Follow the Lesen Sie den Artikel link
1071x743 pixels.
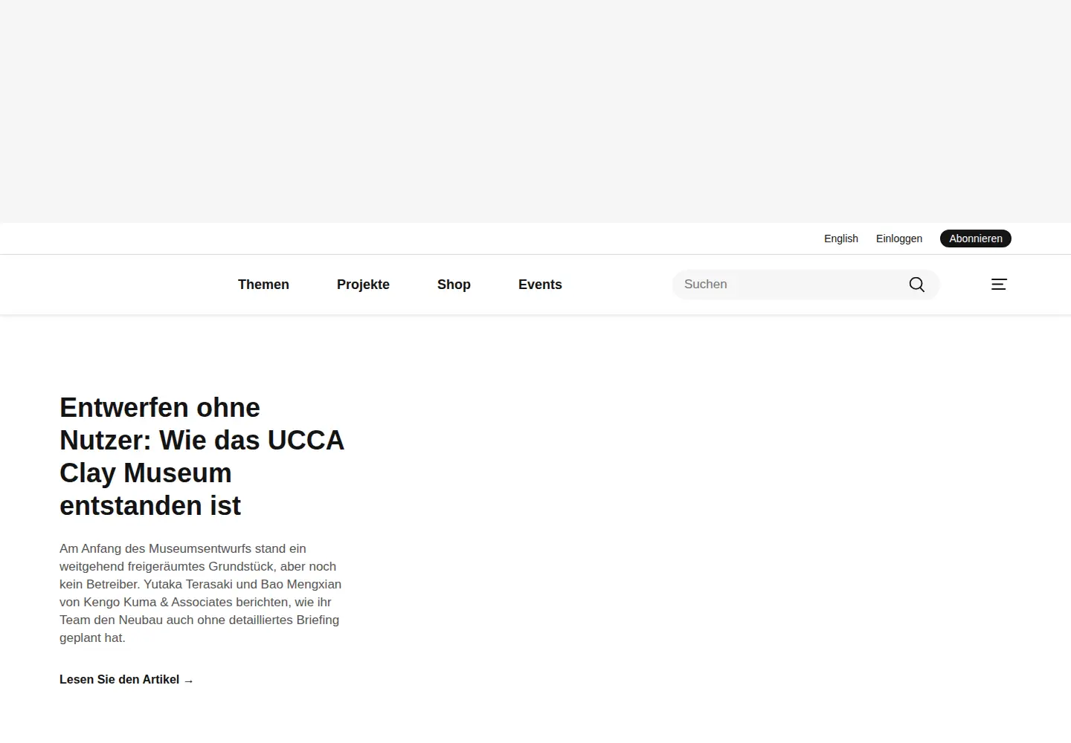126,680
